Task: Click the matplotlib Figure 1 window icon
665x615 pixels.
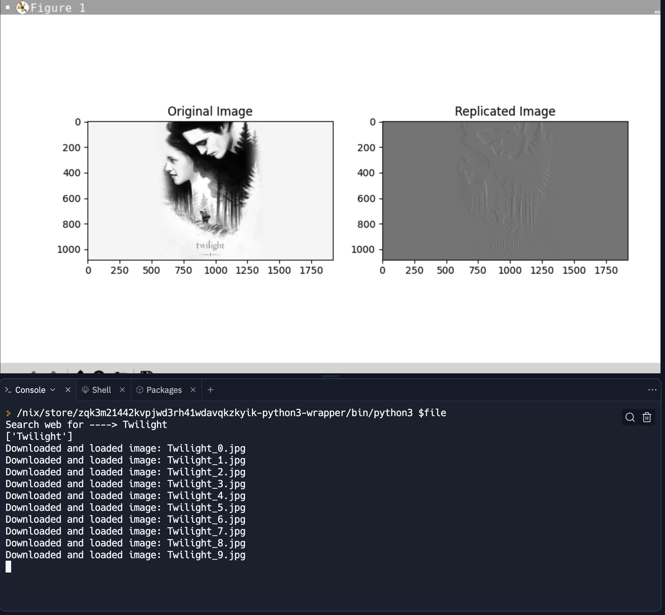Action: click(x=23, y=7)
